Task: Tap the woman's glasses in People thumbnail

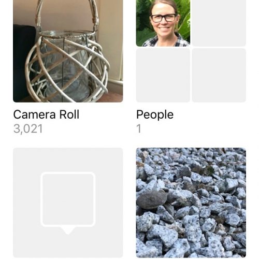Action: click(x=164, y=18)
